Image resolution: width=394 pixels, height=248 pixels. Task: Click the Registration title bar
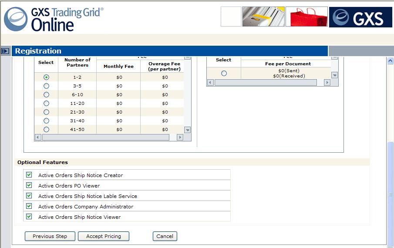(x=170, y=51)
